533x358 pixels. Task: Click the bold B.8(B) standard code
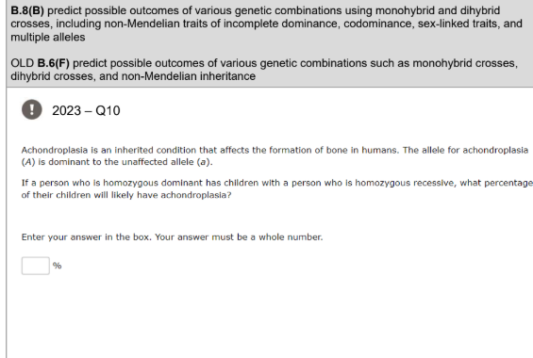point(27,10)
